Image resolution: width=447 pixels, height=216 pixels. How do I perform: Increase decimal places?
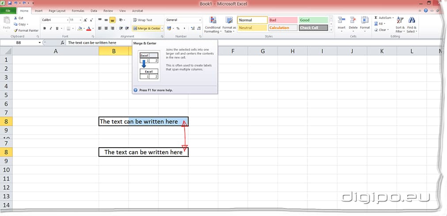pos(193,28)
